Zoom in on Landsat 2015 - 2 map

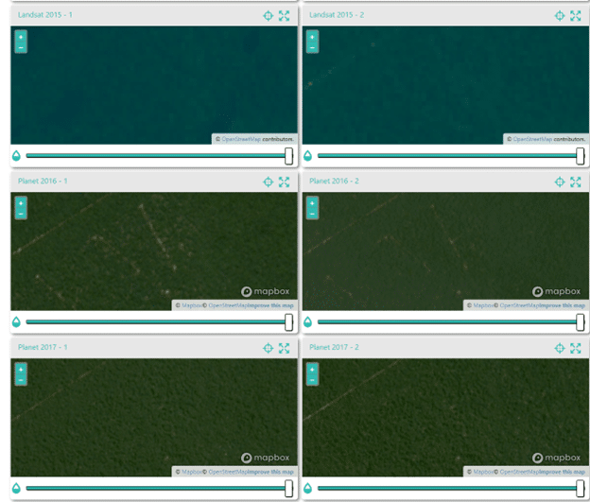pos(312,37)
